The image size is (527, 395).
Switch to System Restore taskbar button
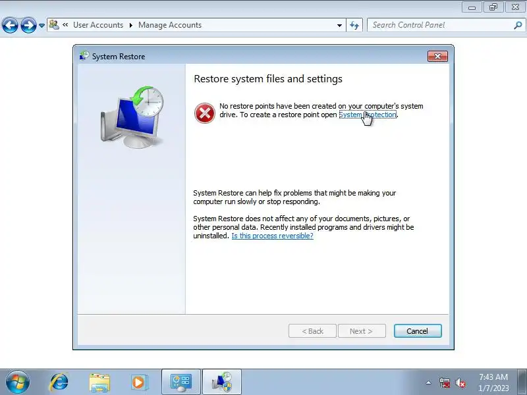click(222, 382)
